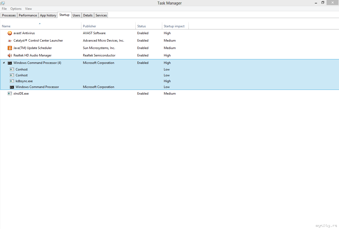Click the Windows Command Processor (4) group label
Screen dimensions: 339x229
[x=37, y=63]
